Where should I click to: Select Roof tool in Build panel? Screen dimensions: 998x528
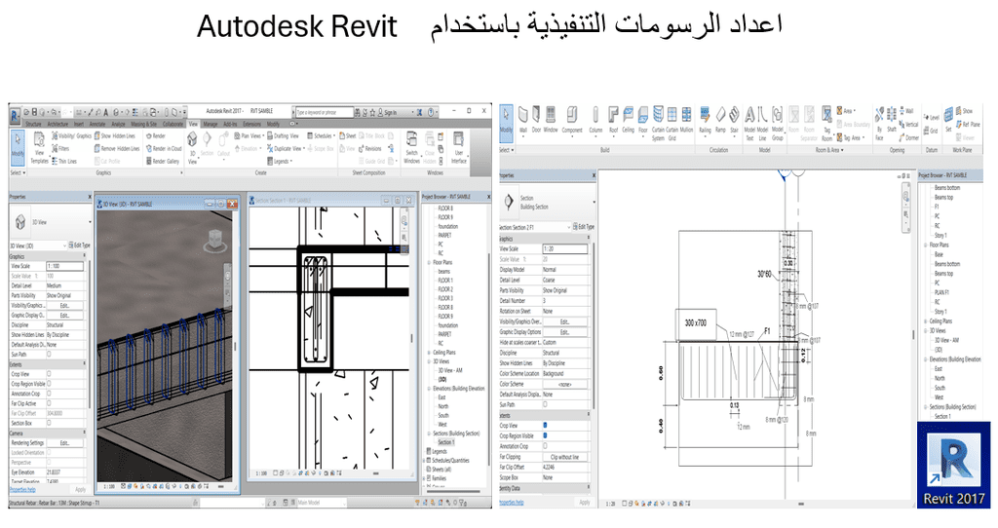coord(613,120)
